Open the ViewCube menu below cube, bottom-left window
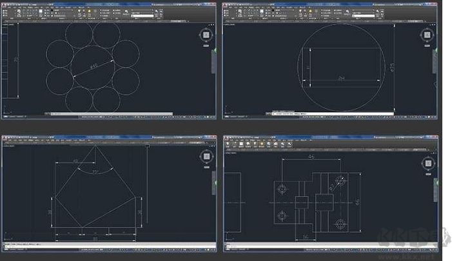The image size is (452, 261). coord(207,167)
